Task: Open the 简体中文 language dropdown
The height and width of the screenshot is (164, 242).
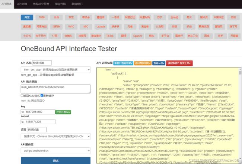Action: 55,137
